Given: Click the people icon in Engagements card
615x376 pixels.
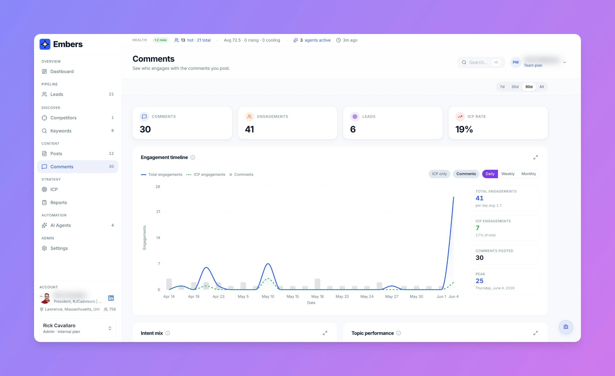Looking at the screenshot, I should tap(250, 117).
